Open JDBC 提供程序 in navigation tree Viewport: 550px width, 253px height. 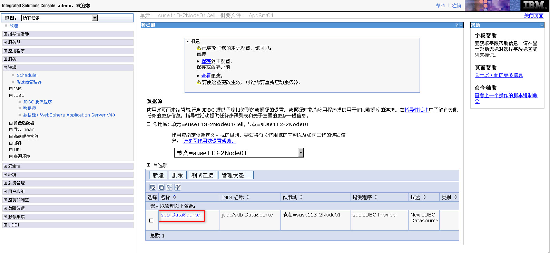37,102
